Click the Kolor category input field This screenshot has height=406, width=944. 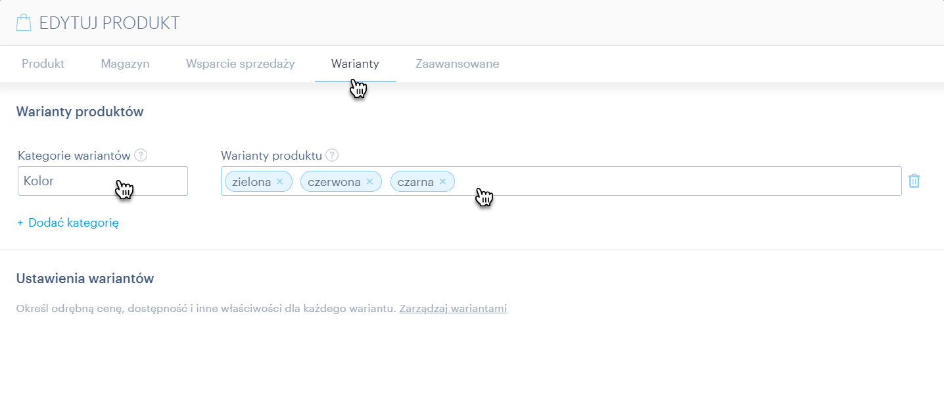pyautogui.click(x=103, y=181)
